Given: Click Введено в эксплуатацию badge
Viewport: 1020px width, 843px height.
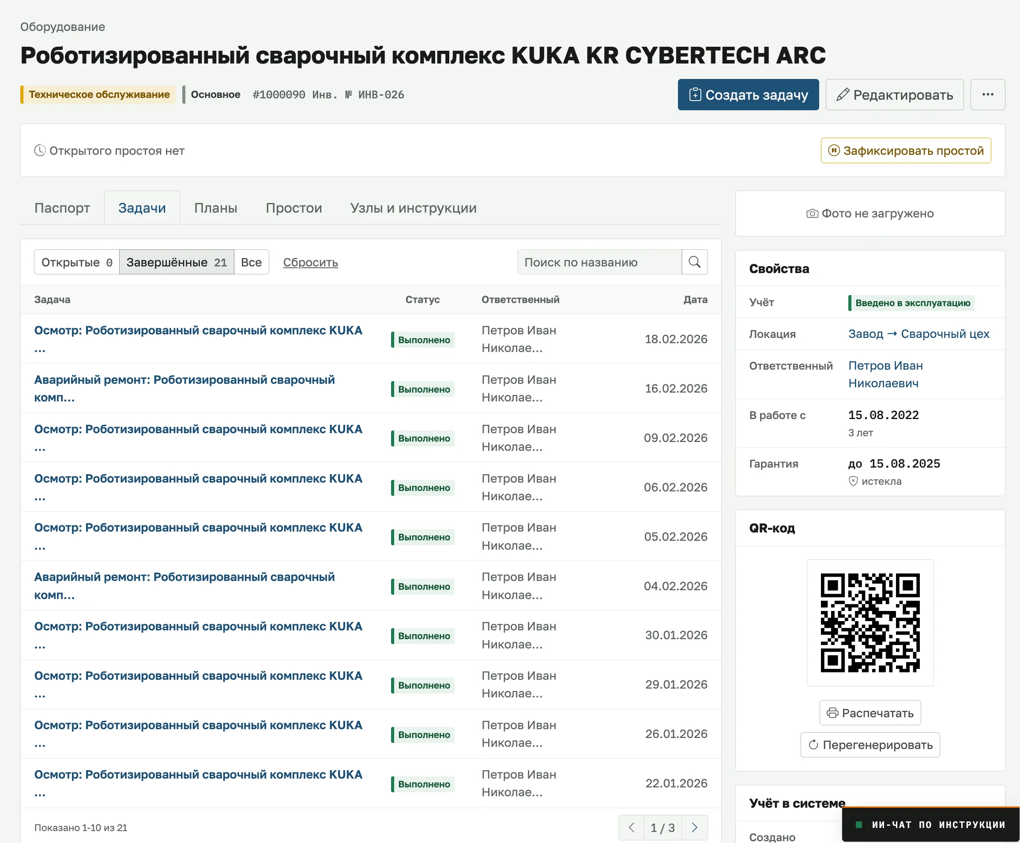Looking at the screenshot, I should click(912, 302).
